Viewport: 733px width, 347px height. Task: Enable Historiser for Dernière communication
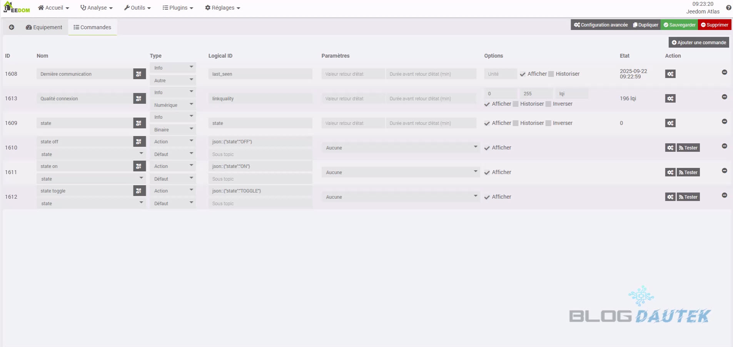(x=551, y=74)
